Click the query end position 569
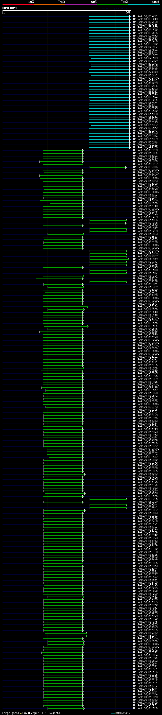 pyautogui.click(x=128, y=12)
